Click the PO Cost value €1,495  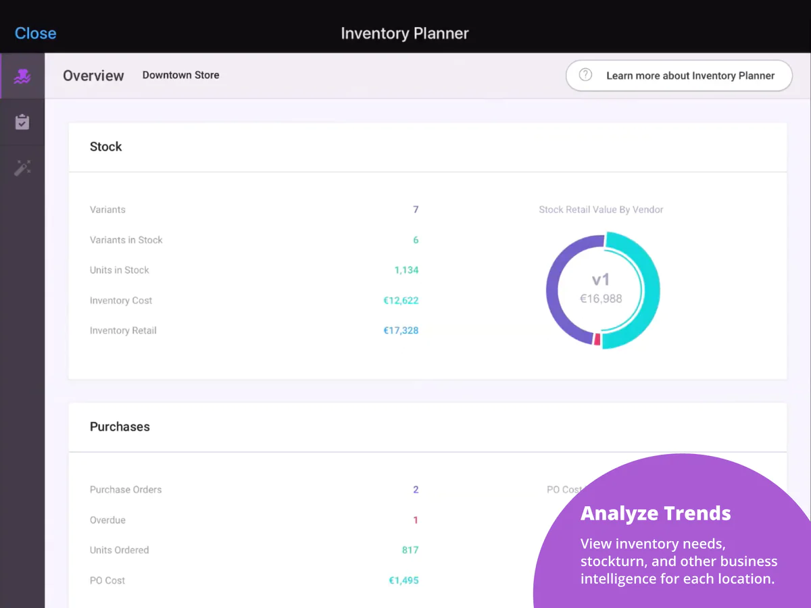click(x=403, y=580)
